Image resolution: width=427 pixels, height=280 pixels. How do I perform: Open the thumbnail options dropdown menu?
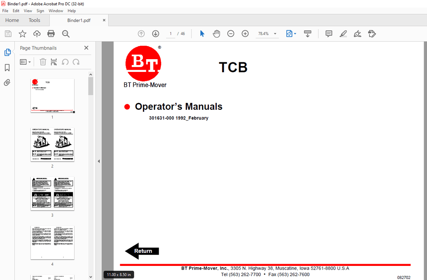coord(25,62)
